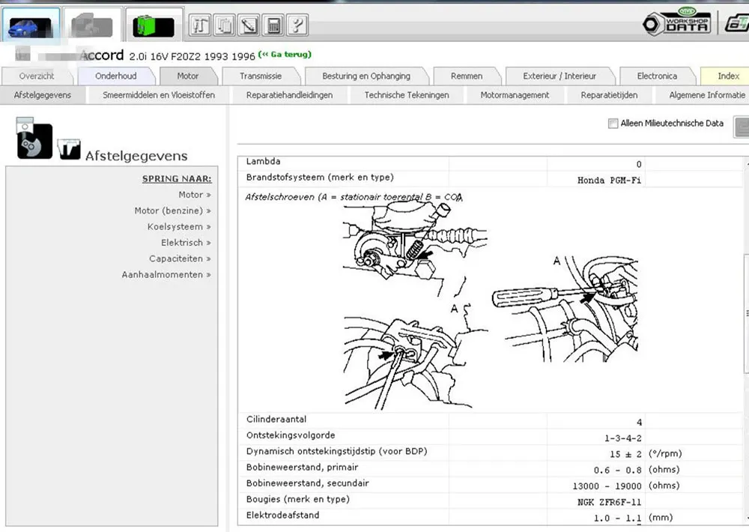
Task: Select Afstelgegevens sub-tab
Action: tap(43, 95)
